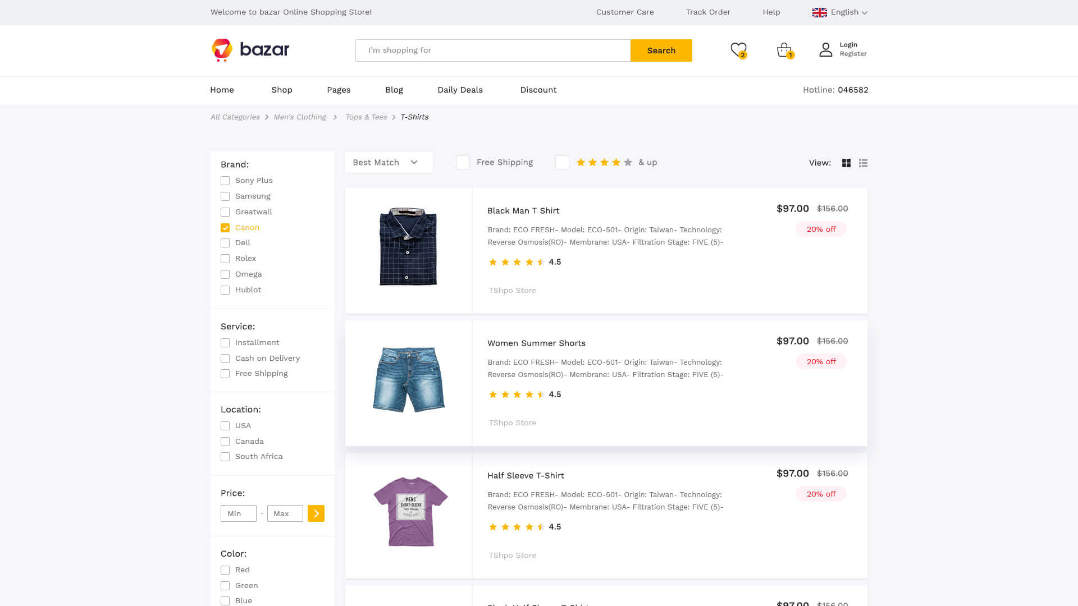Switch to list view icon

pyautogui.click(x=863, y=163)
